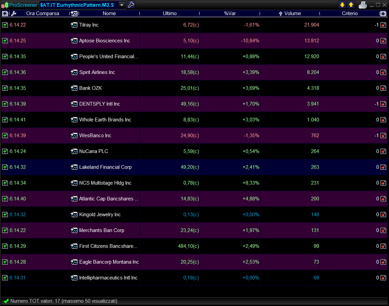389x306 pixels.
Task: Click the printer icon
Action: (362, 5)
